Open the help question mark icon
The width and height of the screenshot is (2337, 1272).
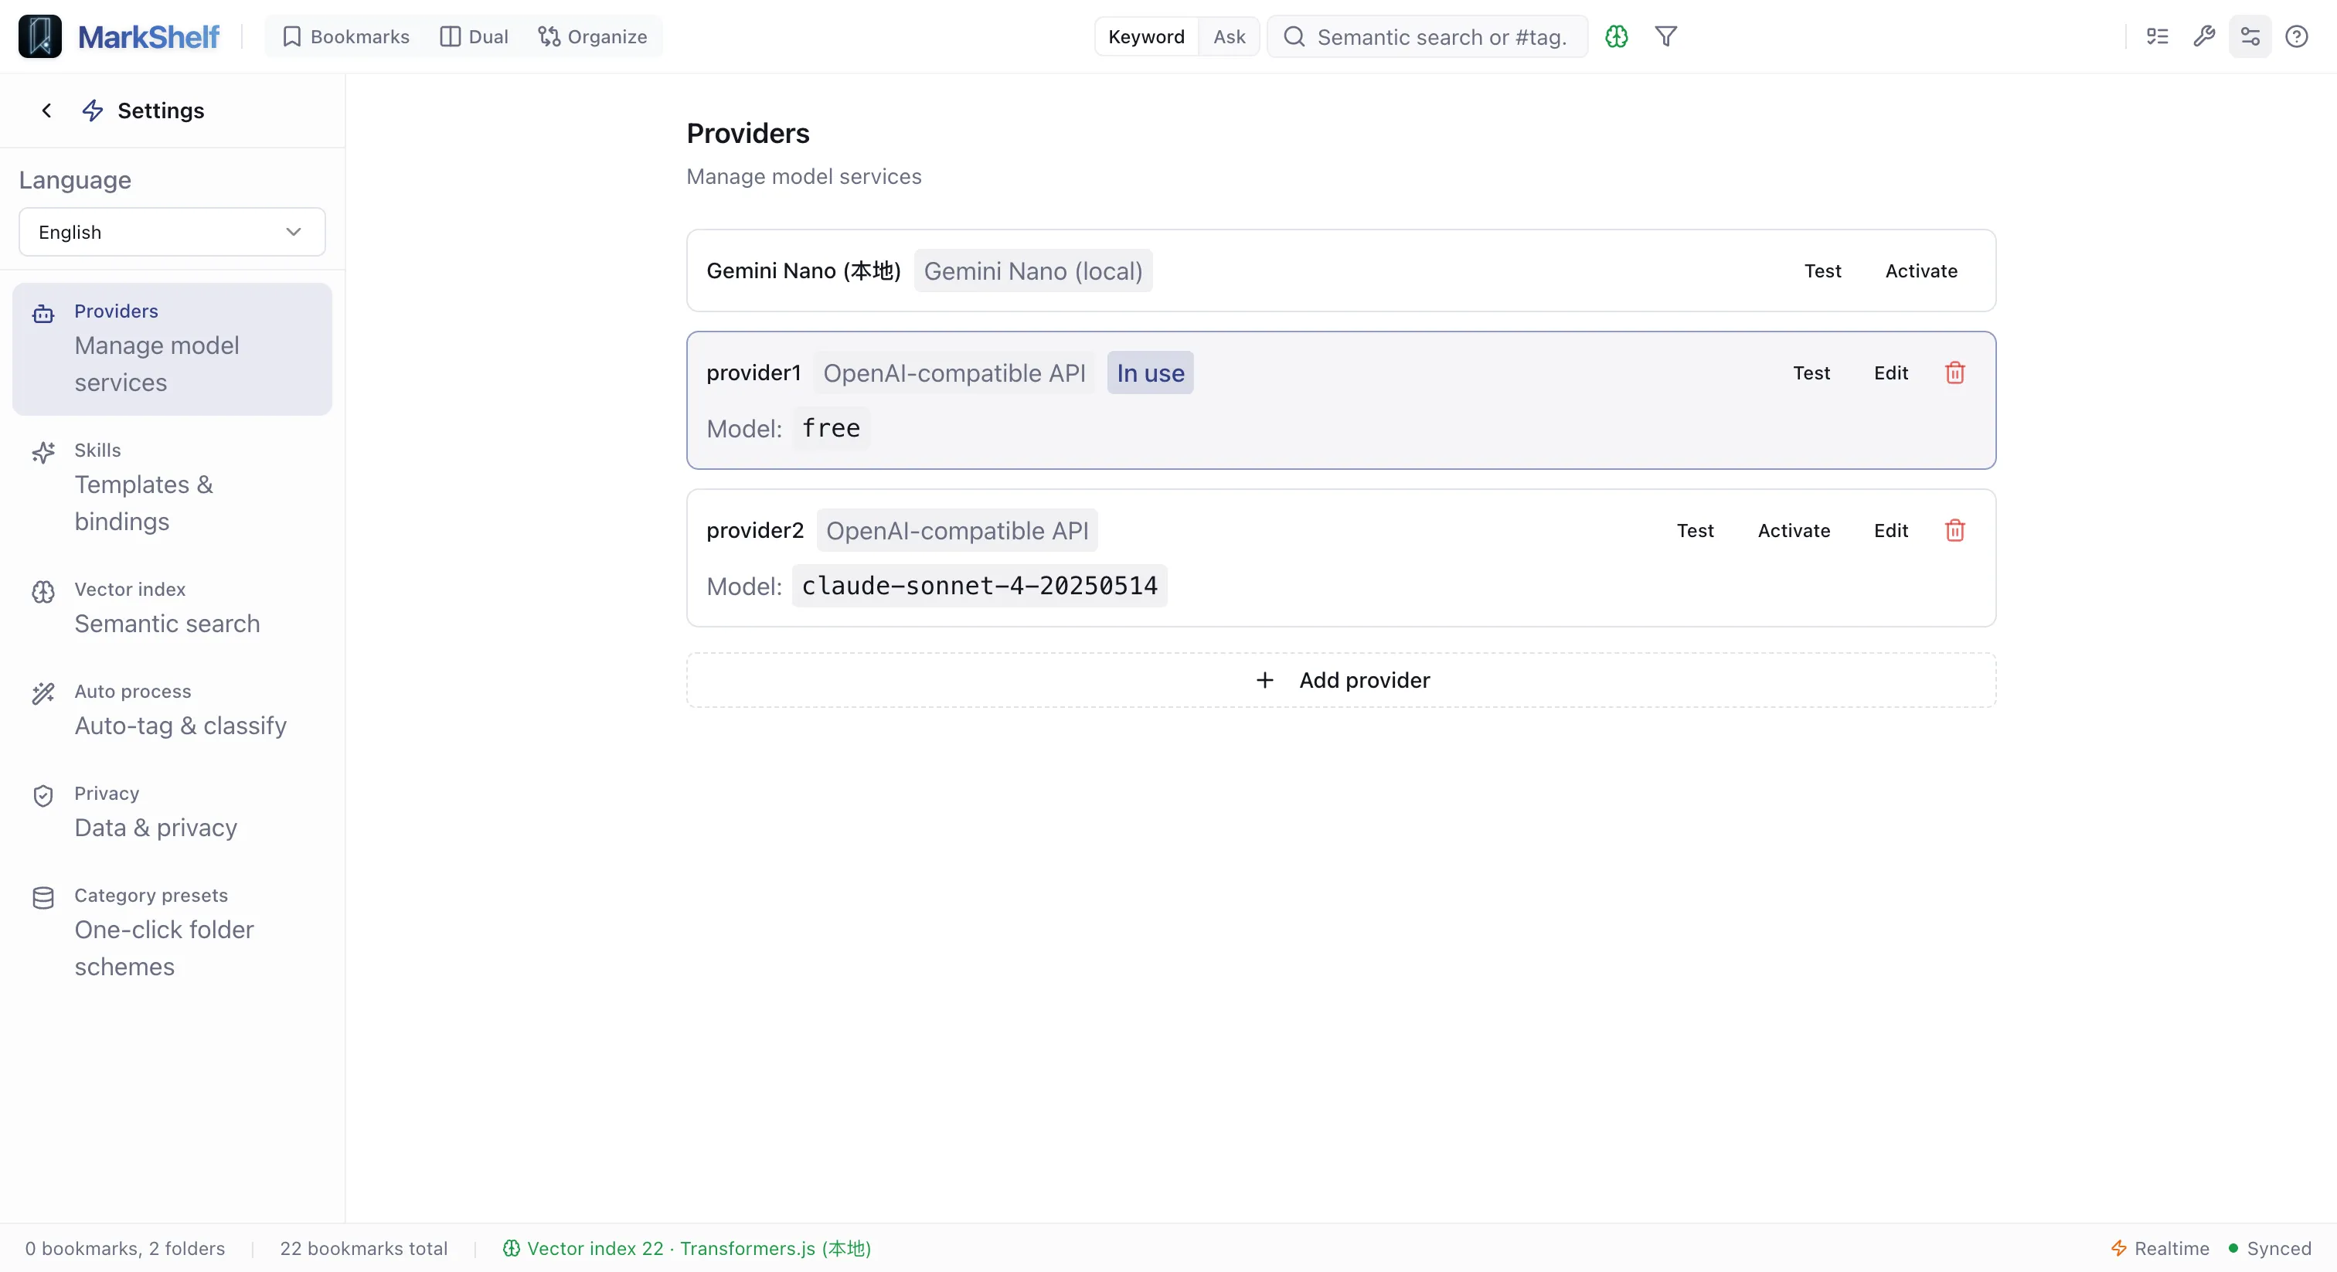coord(2297,36)
